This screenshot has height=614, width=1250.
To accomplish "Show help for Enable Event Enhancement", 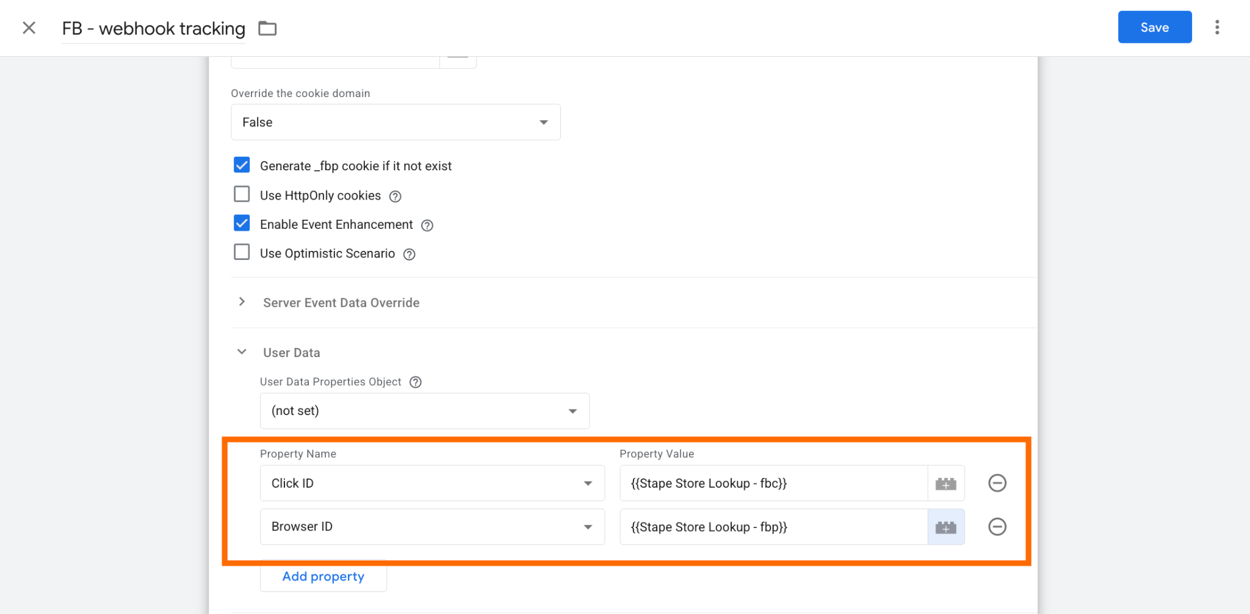I will click(x=427, y=225).
